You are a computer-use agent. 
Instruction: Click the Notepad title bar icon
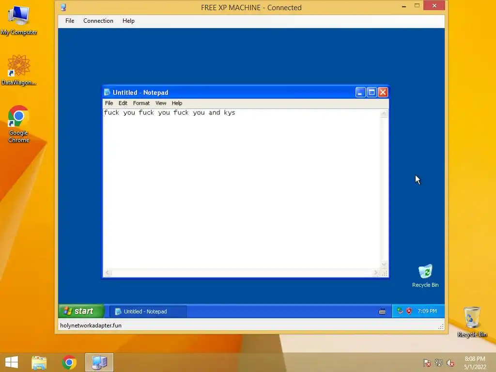tap(107, 92)
